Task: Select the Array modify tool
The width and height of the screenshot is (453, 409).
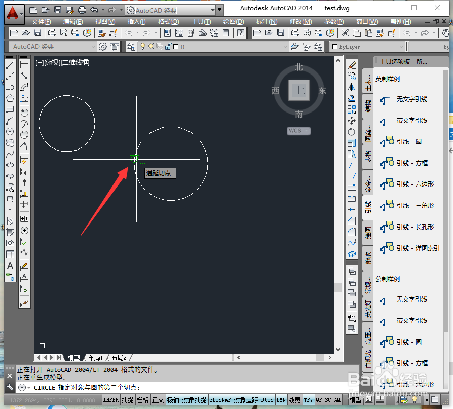Action: point(352,109)
